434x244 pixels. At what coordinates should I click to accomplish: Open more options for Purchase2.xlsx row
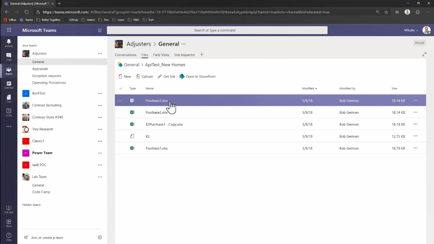(416, 112)
